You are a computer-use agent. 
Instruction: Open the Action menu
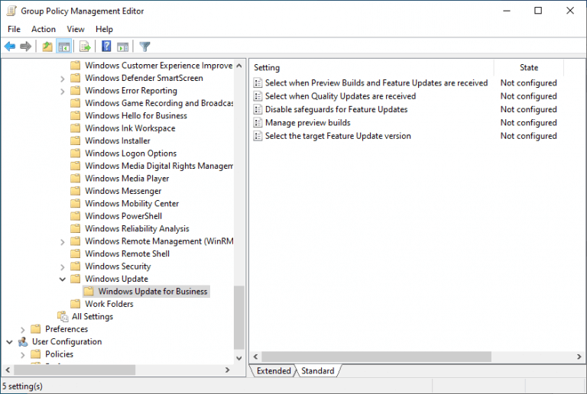(44, 29)
